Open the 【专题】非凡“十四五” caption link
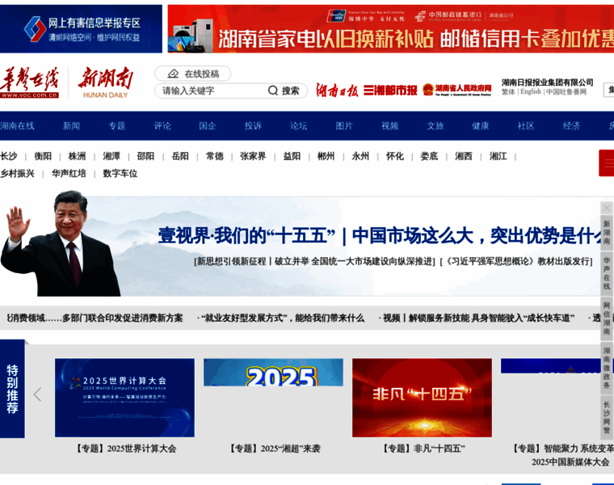614x485 pixels. coord(422,449)
